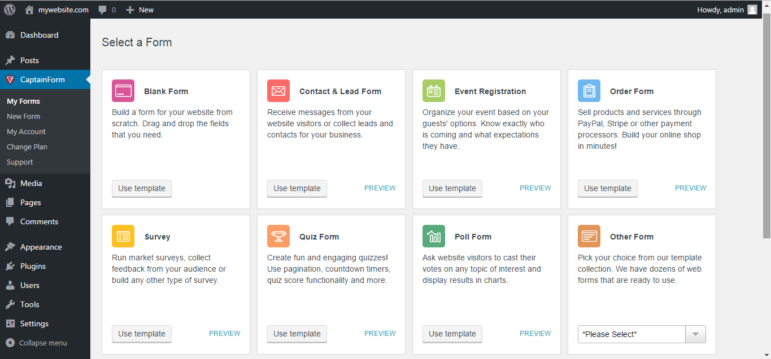The width and height of the screenshot is (771, 359).
Task: Click mywebsite.com site link
Action: pos(63,10)
